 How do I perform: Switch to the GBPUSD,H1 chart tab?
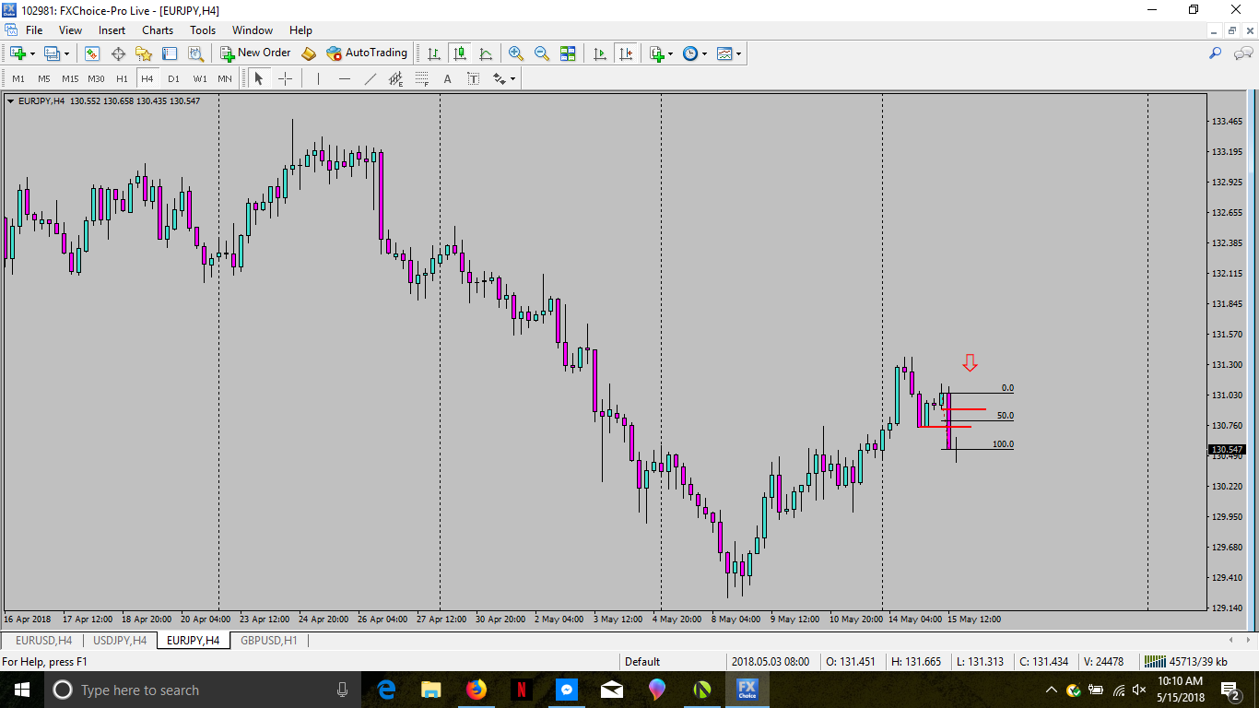click(x=268, y=640)
